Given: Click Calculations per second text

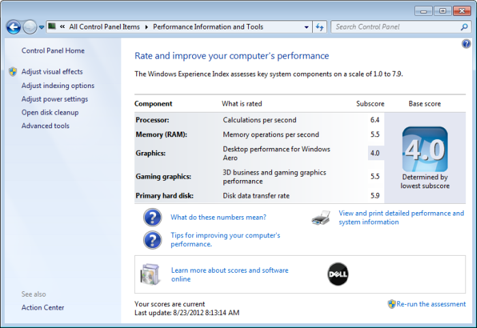Looking at the screenshot, I should (260, 120).
